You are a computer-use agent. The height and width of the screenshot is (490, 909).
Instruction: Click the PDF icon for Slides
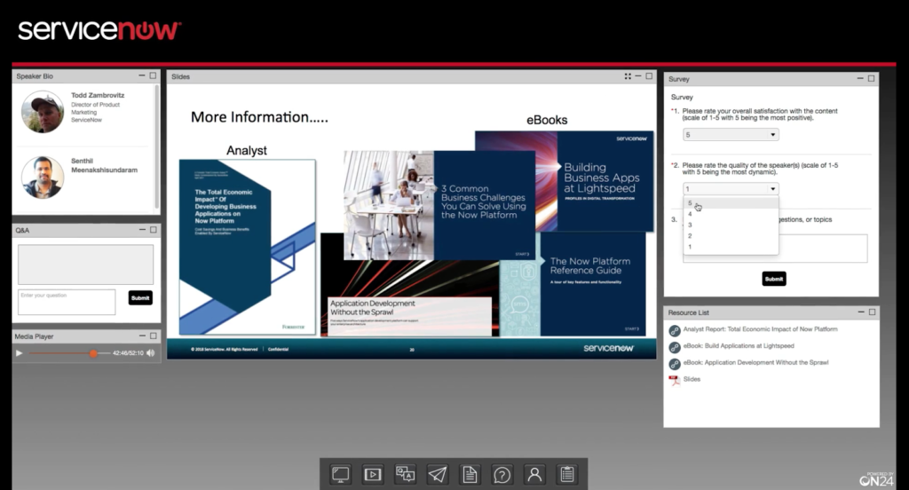coord(675,381)
